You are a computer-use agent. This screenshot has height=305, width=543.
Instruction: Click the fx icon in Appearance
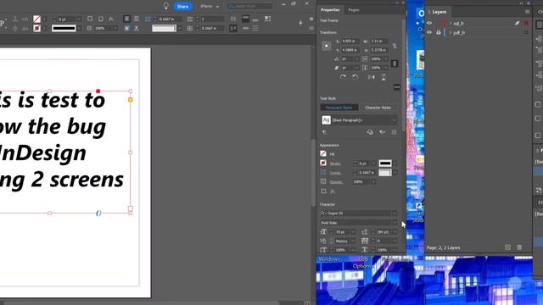tap(332, 191)
